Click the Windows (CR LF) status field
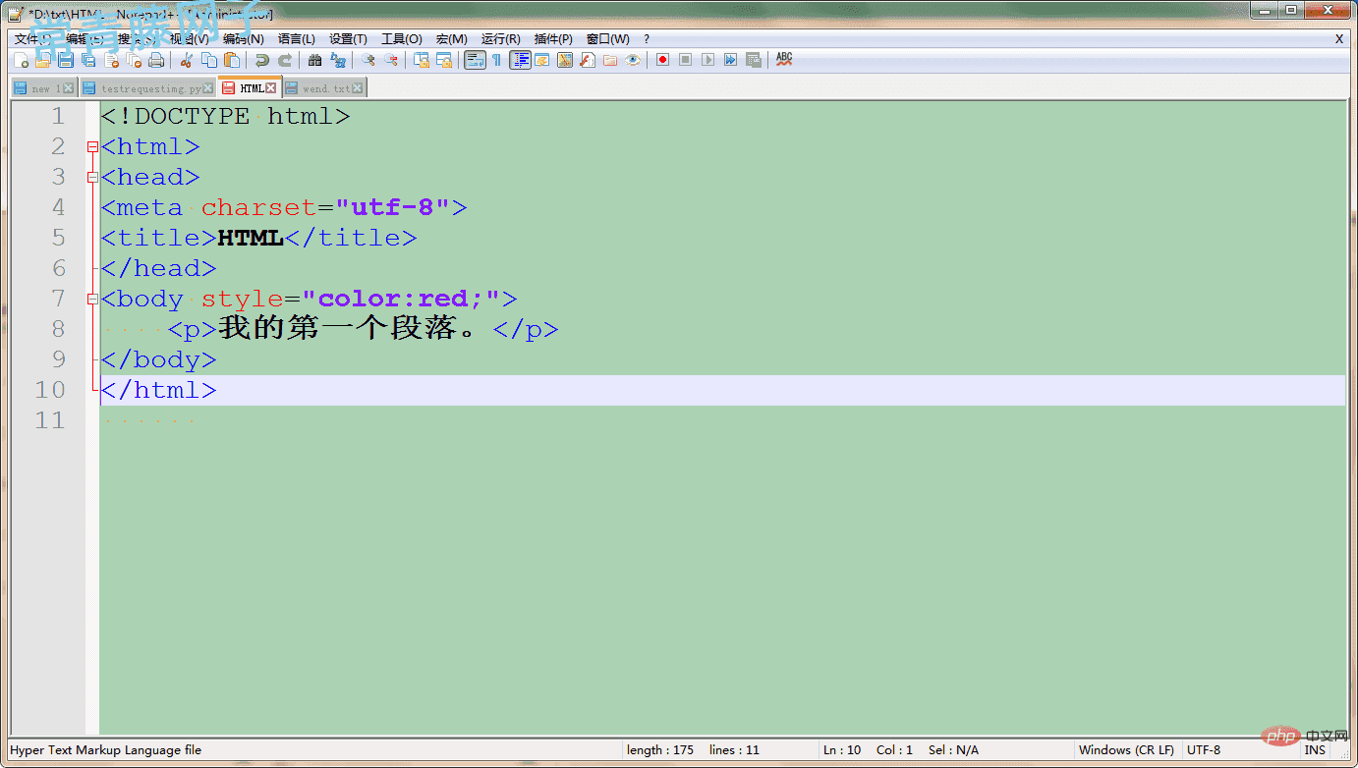Viewport: 1358px width, 768px height. point(1126,750)
